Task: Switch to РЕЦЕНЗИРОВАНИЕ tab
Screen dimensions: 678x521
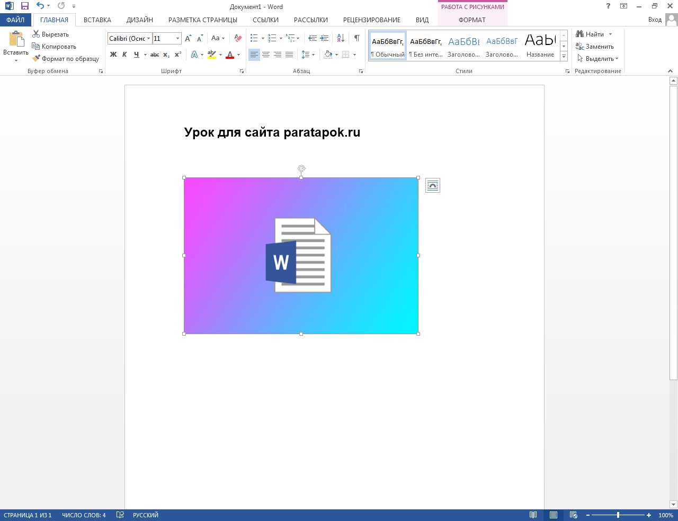Action: coord(372,20)
